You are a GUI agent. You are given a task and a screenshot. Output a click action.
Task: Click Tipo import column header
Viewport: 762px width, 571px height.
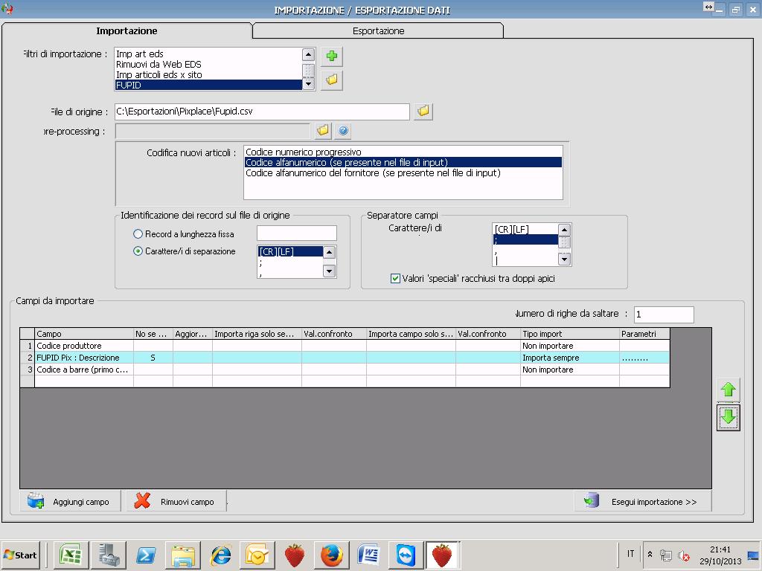coord(570,334)
